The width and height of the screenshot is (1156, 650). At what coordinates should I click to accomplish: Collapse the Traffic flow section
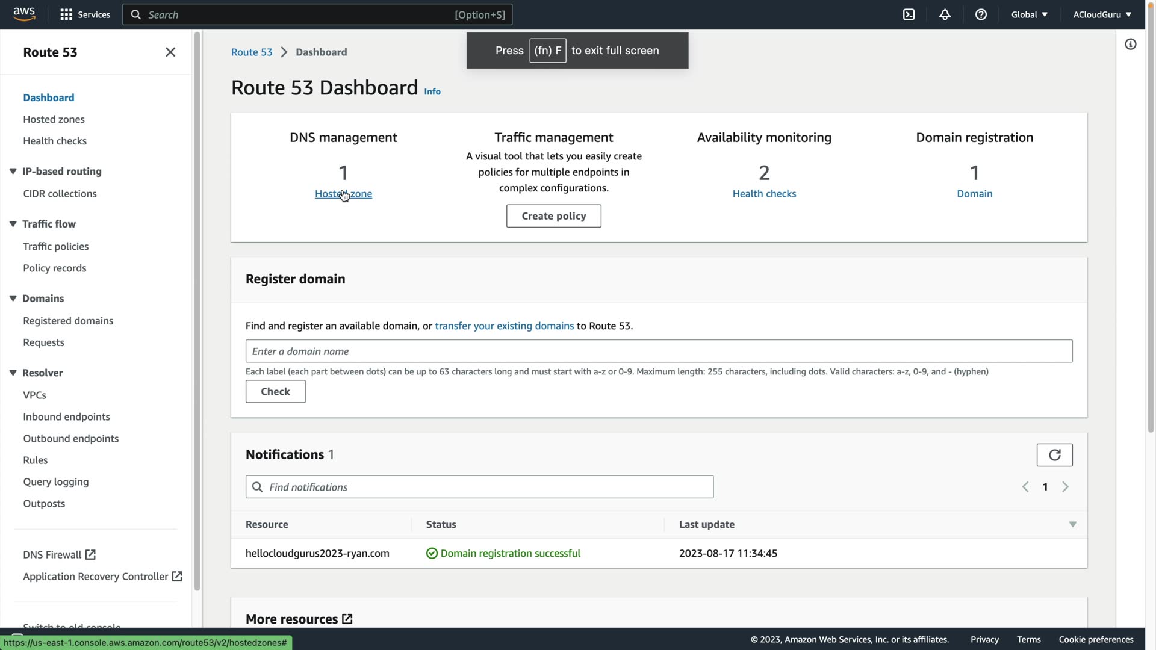pyautogui.click(x=13, y=224)
